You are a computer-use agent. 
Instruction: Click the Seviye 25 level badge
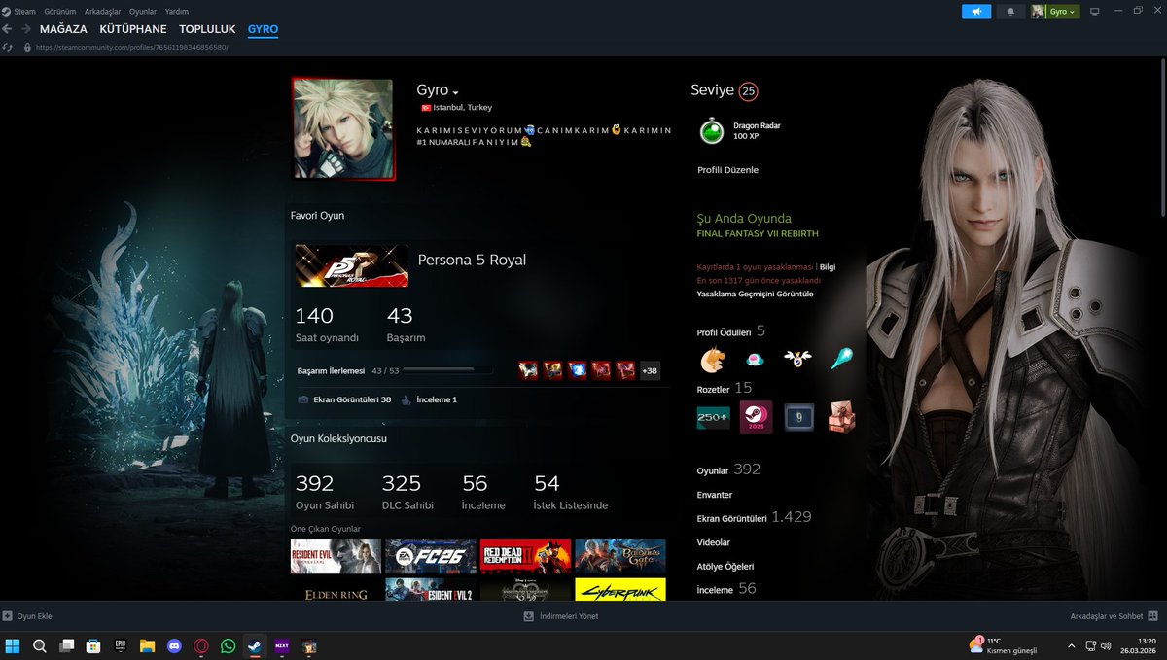tap(748, 91)
